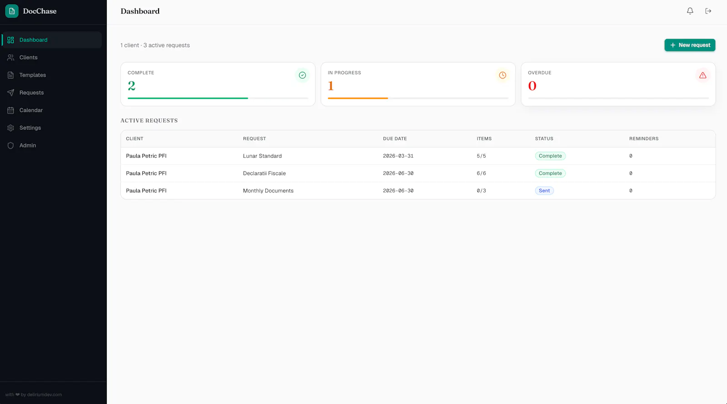Open Settings from sidebar
Image resolution: width=727 pixels, height=404 pixels.
coord(52,128)
